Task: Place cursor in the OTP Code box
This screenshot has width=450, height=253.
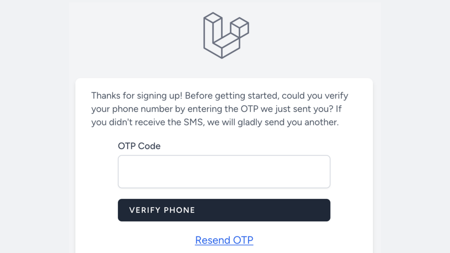Action: (224, 171)
